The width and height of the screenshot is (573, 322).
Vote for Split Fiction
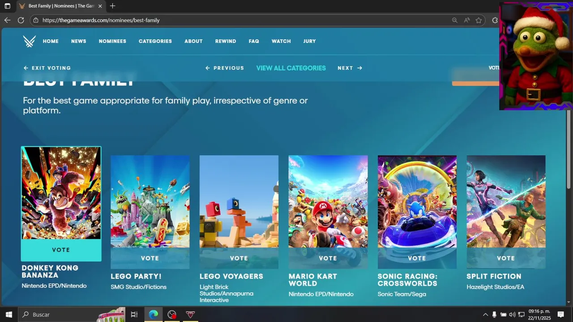[x=506, y=258]
